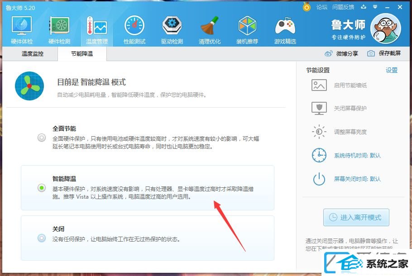Viewport: 412px width, 276px height.
Task: Click the 全面节能 option title
Action: (64, 128)
